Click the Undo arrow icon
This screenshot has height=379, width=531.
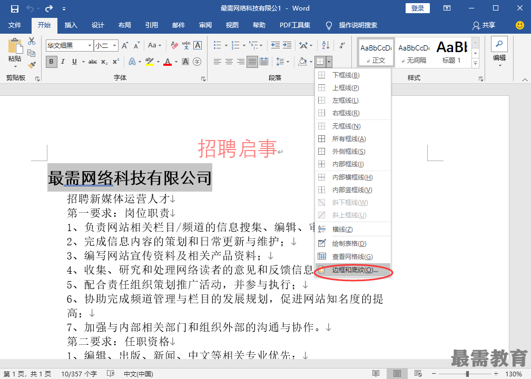(x=31, y=9)
